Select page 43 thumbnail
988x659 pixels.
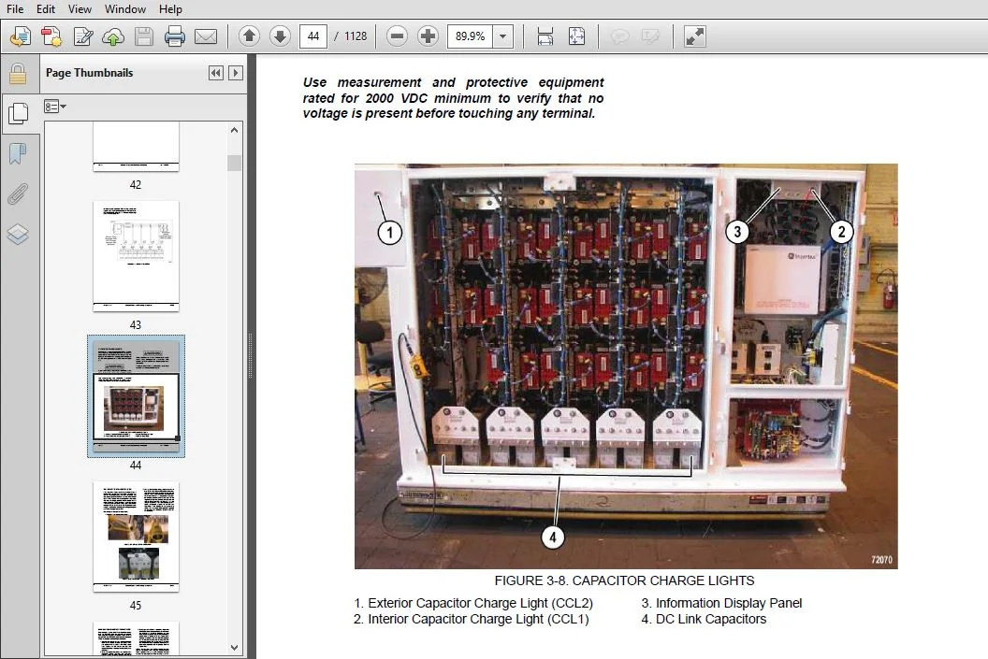[136, 256]
